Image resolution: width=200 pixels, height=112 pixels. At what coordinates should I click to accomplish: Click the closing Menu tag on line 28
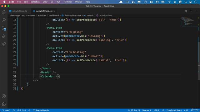coord(45,68)
